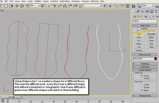
Task: Activate the Select and Scale tool
Action: click(27, 6)
